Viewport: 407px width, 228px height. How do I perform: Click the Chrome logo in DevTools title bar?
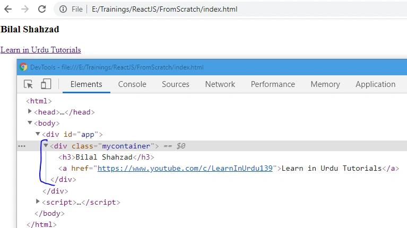tap(23, 67)
